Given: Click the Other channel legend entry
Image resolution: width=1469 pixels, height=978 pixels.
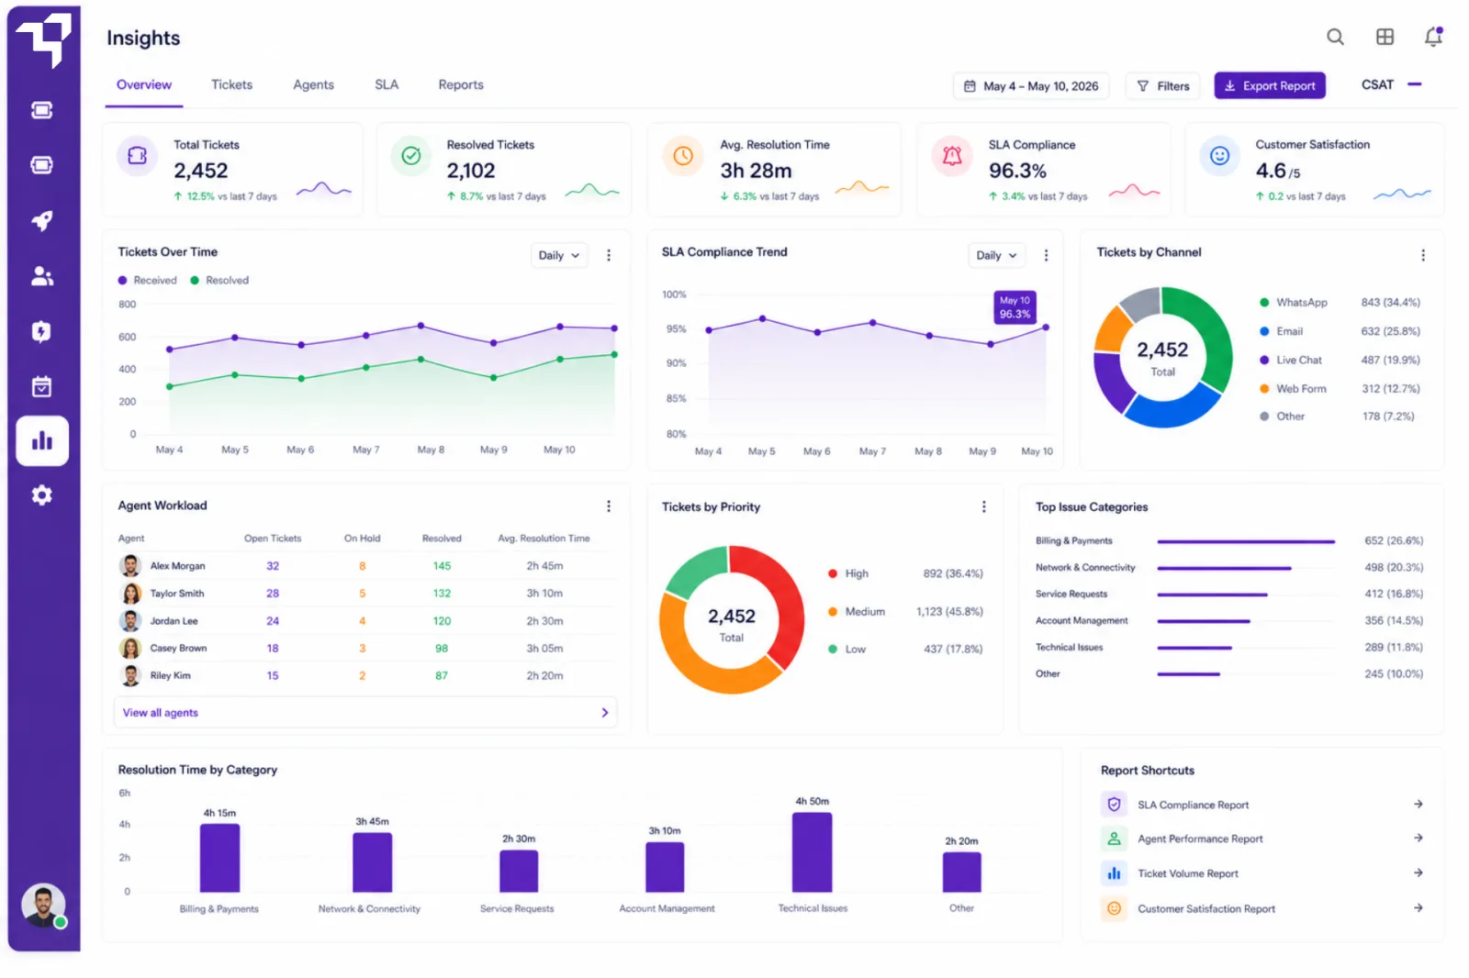Looking at the screenshot, I should pos(1282,417).
